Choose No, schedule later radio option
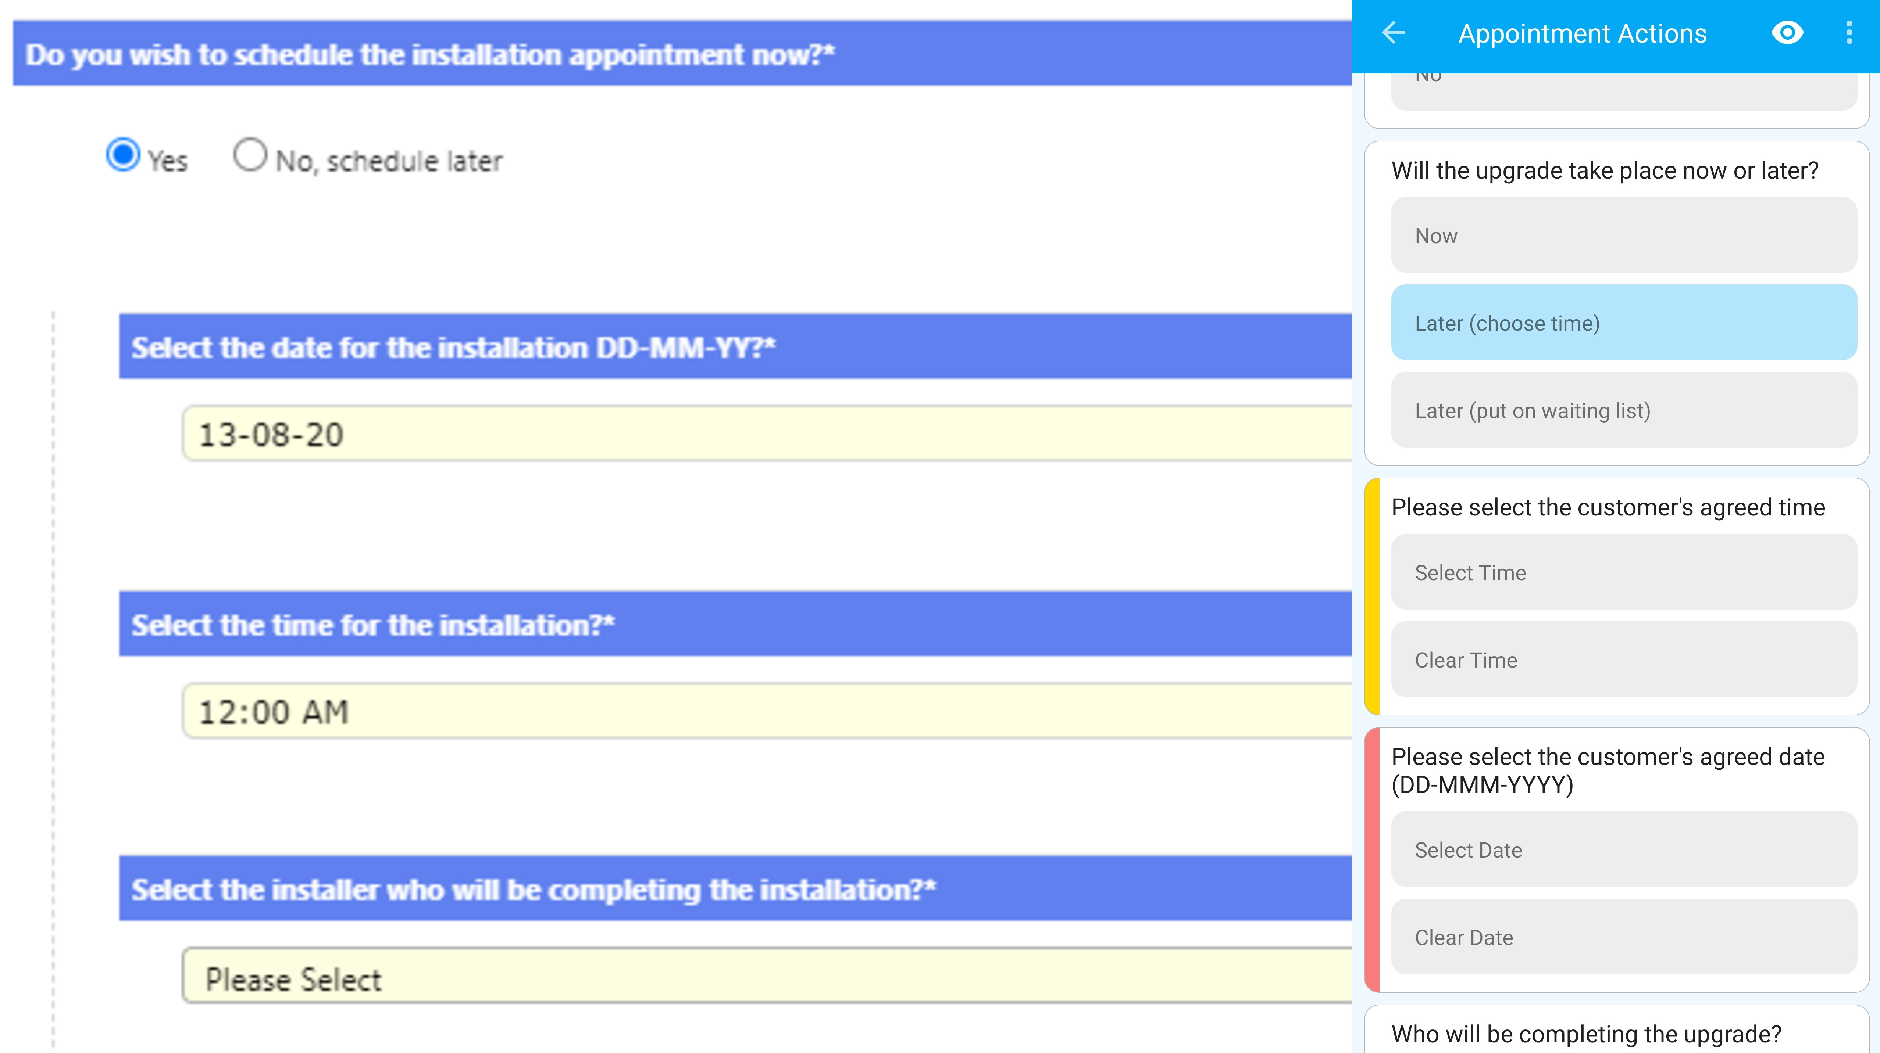 pyautogui.click(x=250, y=155)
